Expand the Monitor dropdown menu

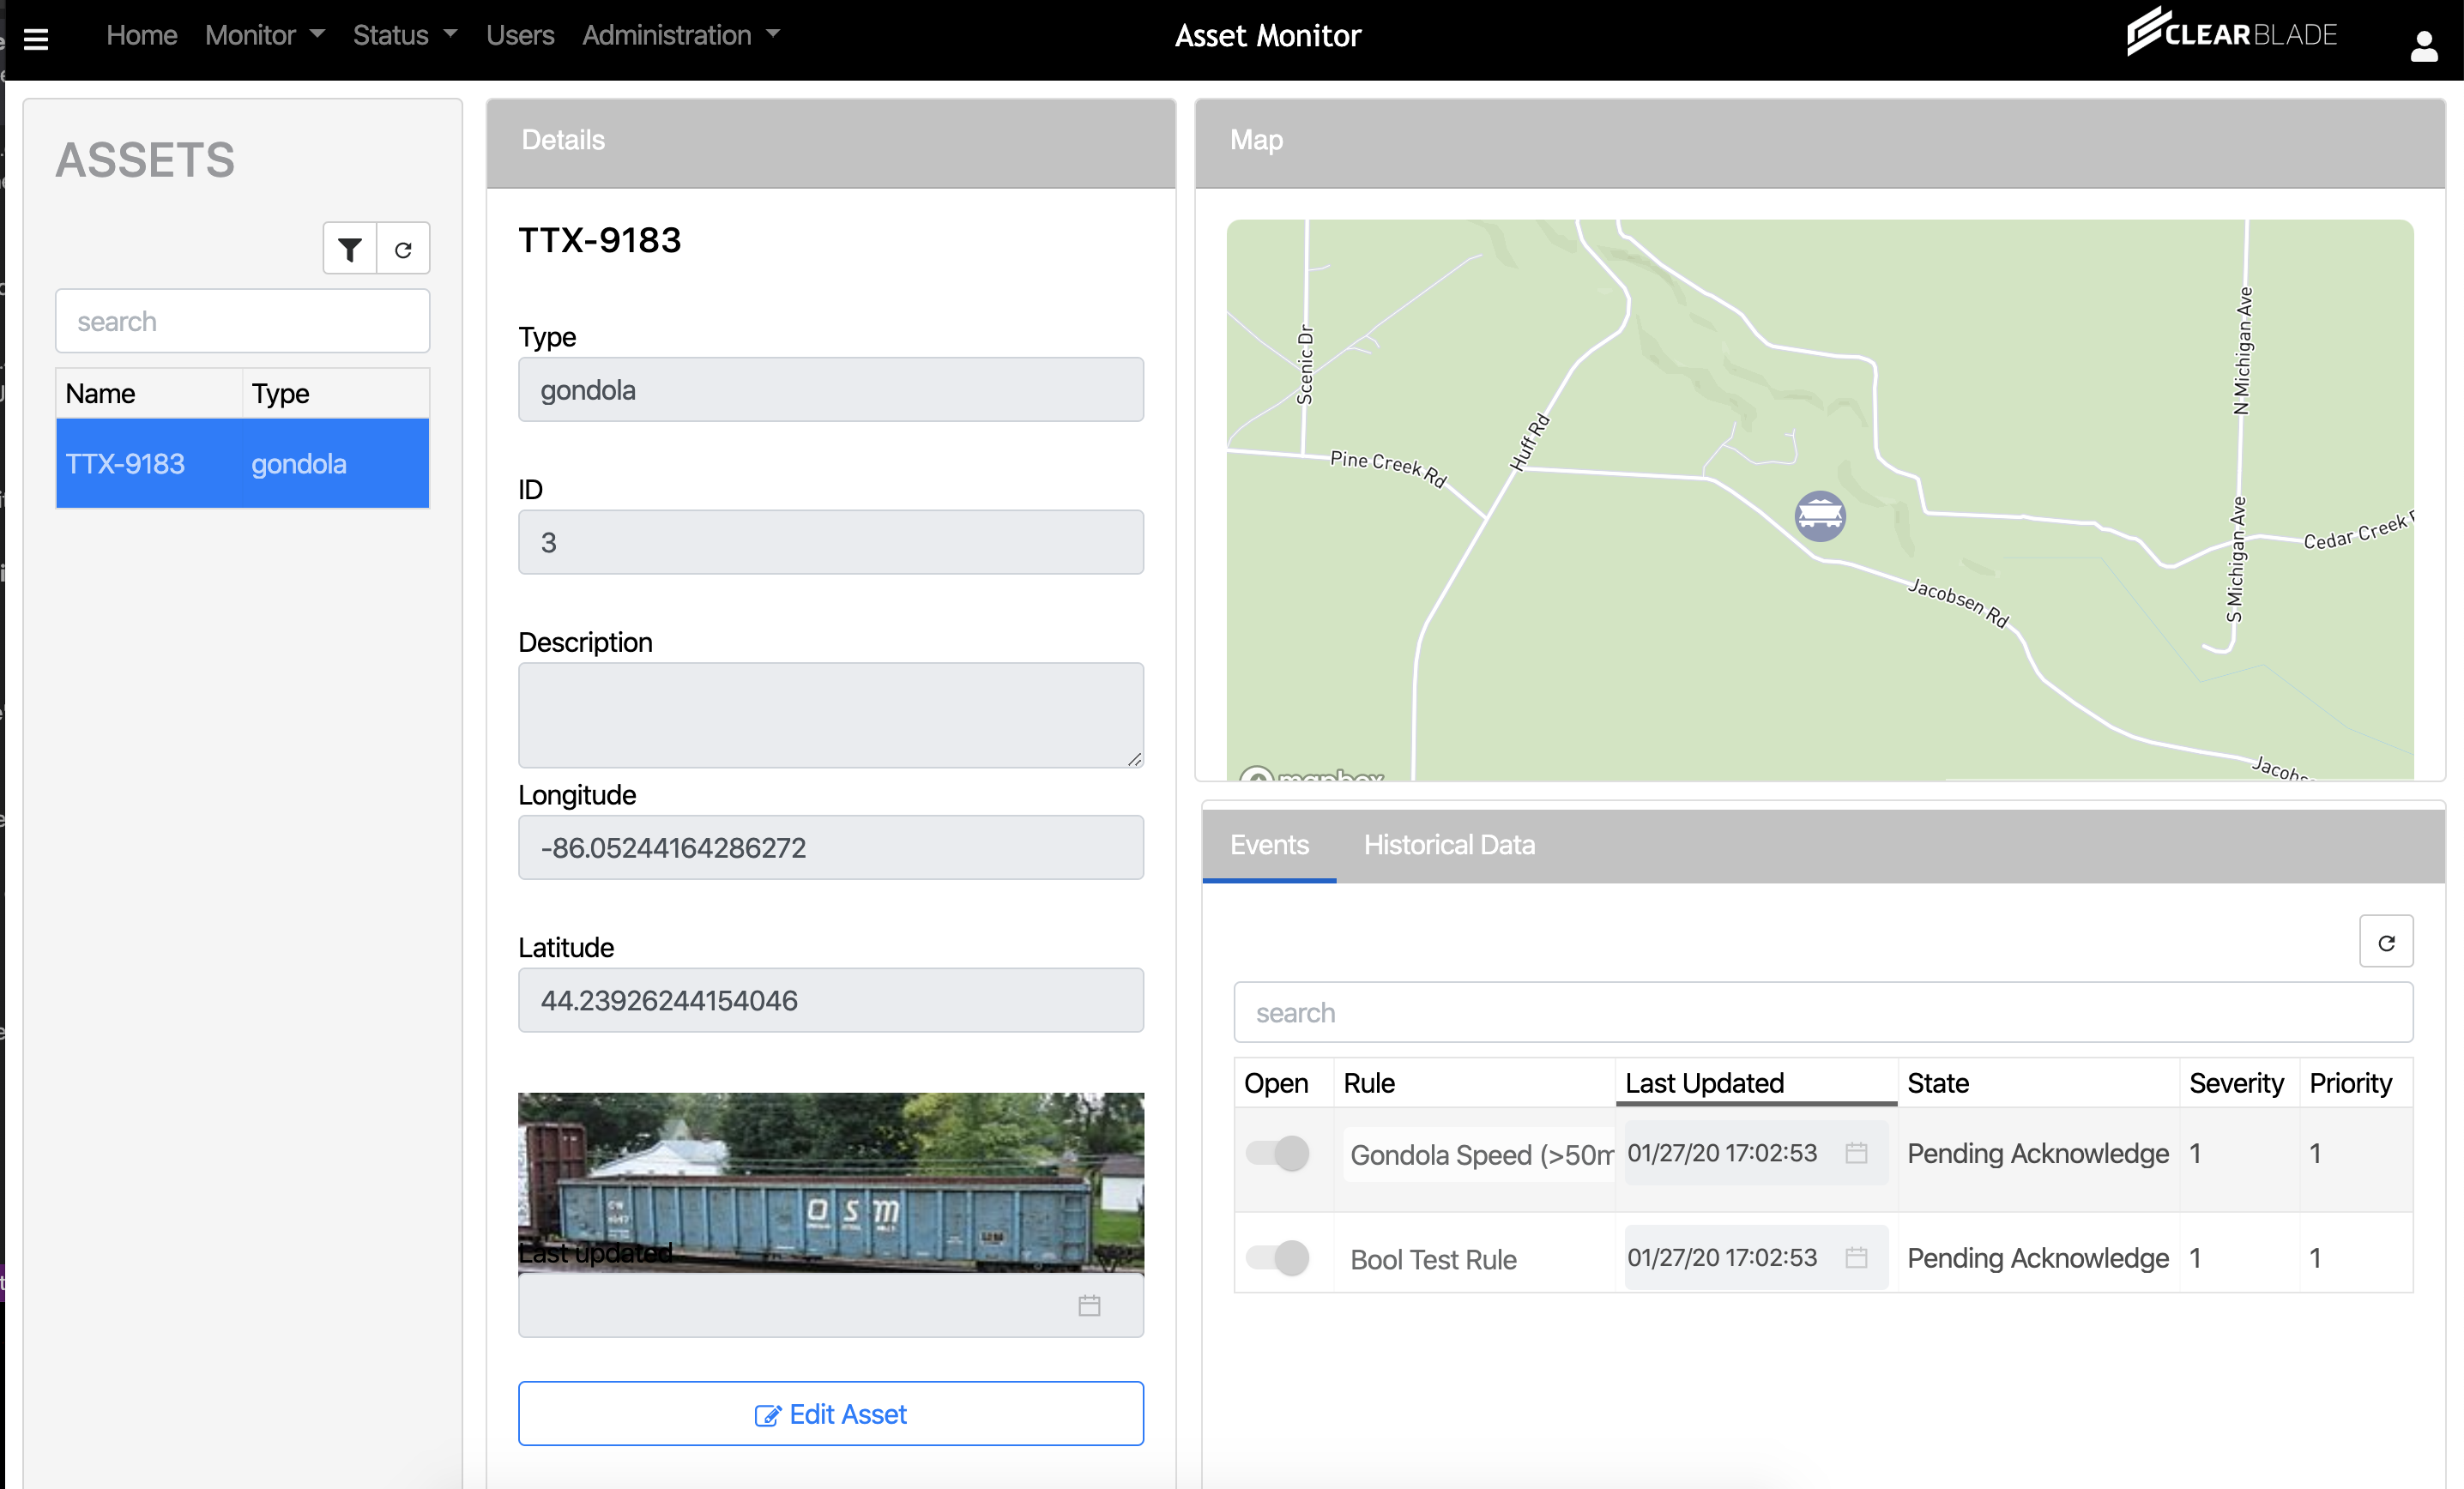265,35
